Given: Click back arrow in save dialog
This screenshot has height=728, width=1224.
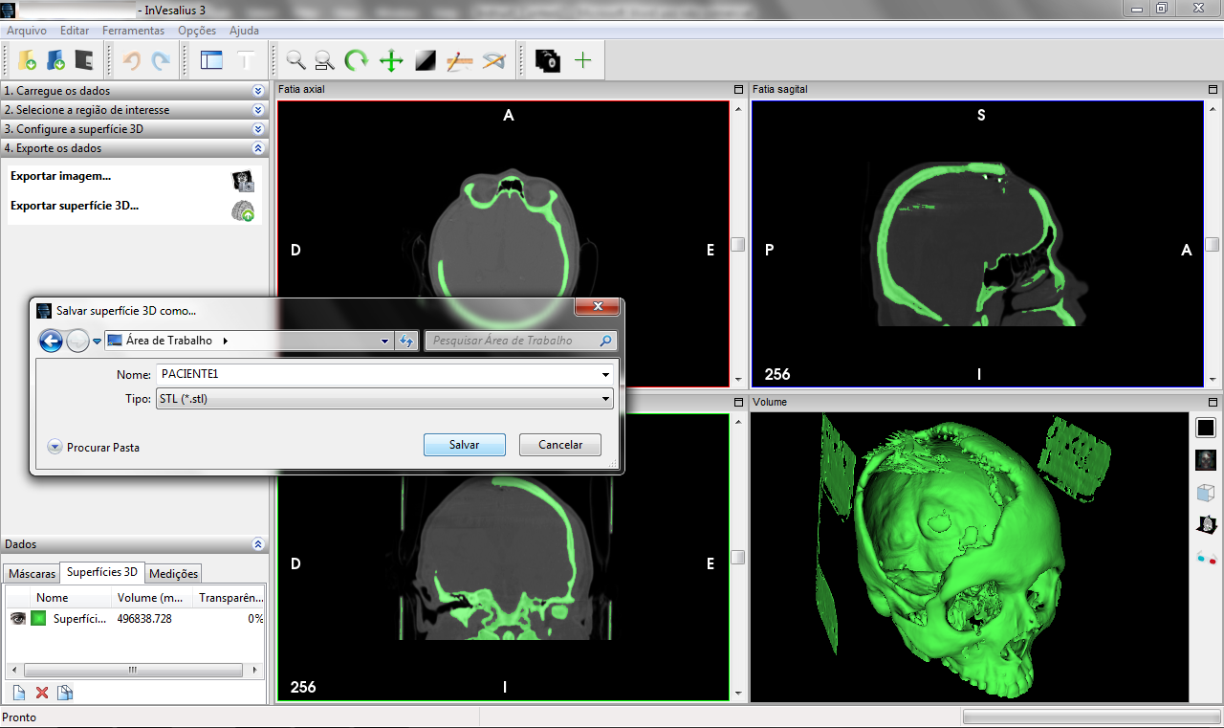Looking at the screenshot, I should tap(51, 340).
